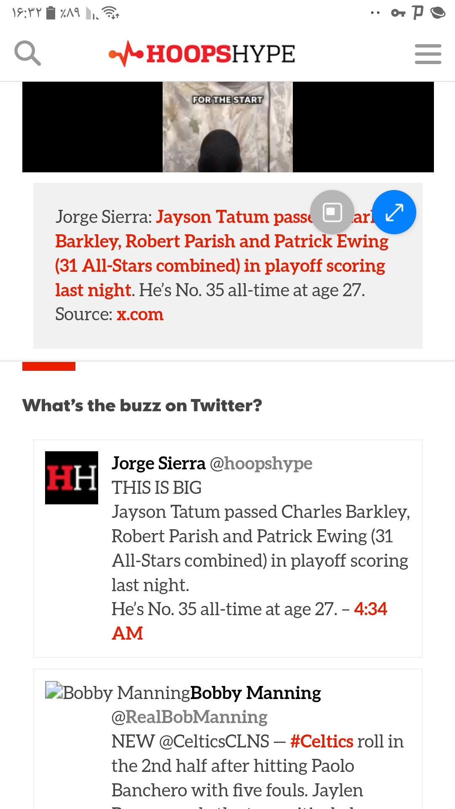Open the 4:34 AM tweet timestamp
This screenshot has width=455, height=809.
[249, 621]
